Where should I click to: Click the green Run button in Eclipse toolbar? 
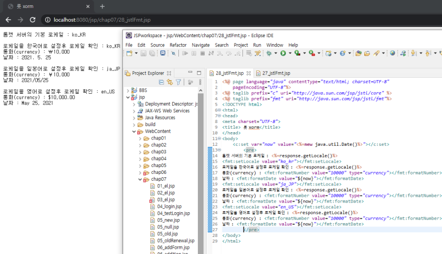pos(282,53)
